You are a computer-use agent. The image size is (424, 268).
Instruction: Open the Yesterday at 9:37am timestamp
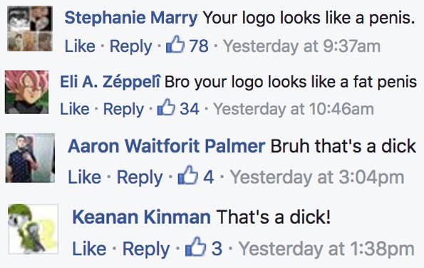tap(301, 46)
